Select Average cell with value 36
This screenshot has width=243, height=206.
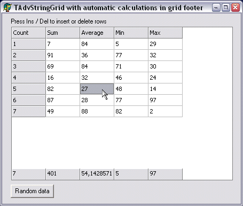(x=97, y=55)
